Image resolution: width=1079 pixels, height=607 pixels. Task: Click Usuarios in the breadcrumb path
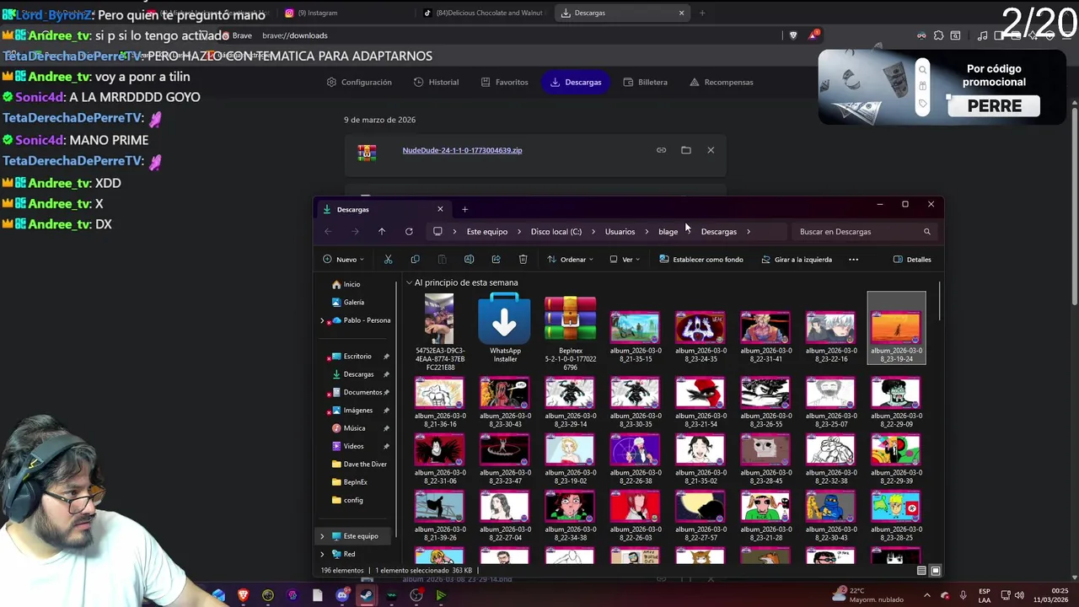pyautogui.click(x=620, y=232)
